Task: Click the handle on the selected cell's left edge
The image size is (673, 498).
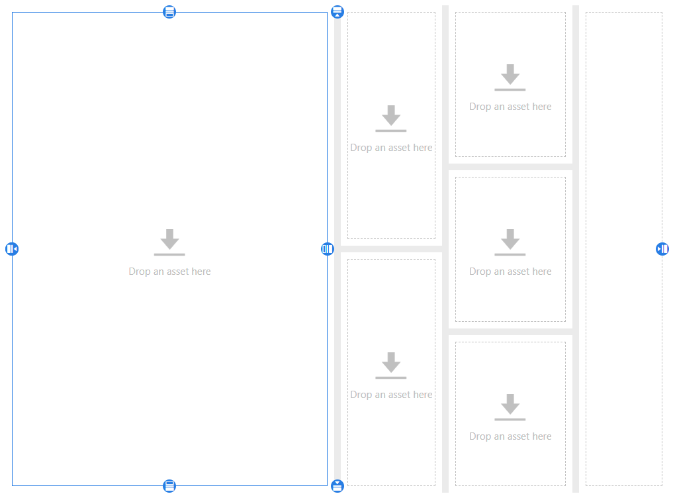Action: coord(12,249)
